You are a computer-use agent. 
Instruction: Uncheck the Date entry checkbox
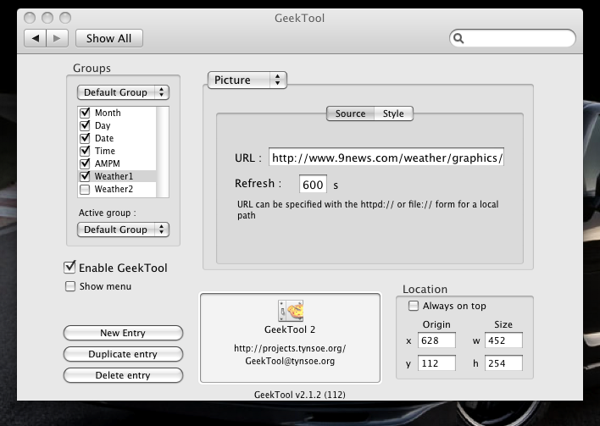coord(85,138)
